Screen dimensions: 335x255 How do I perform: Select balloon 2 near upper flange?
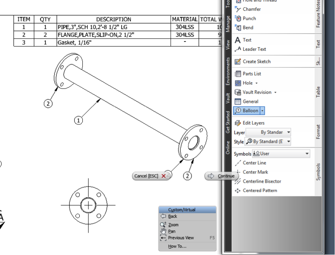coord(48,104)
